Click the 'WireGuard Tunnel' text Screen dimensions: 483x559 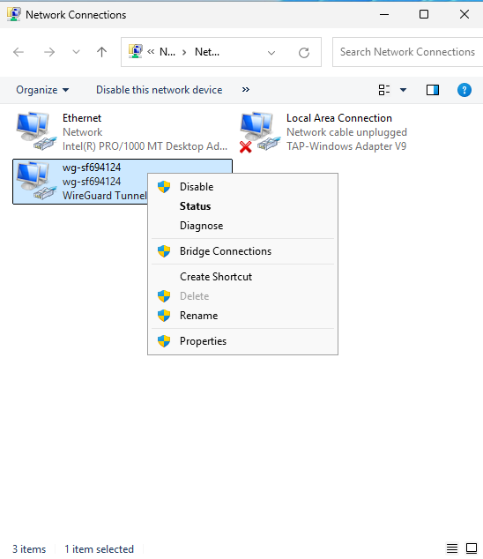click(104, 196)
